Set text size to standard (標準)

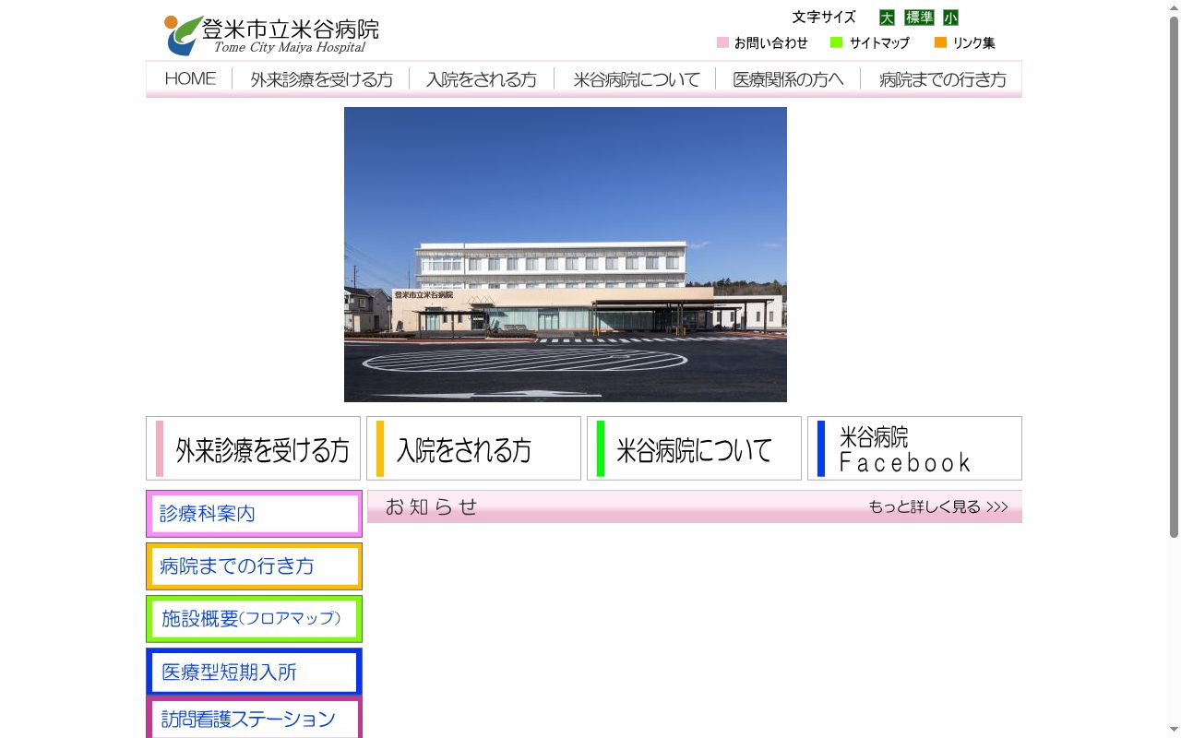pos(919,18)
